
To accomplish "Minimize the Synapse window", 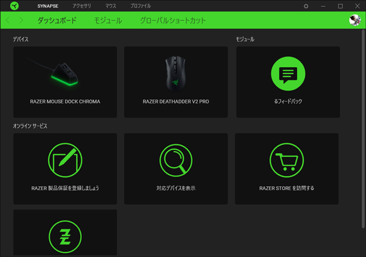I will pos(323,6).
